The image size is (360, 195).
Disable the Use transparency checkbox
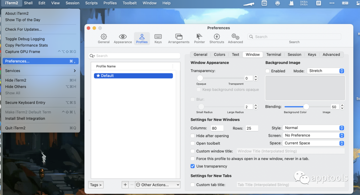pyautogui.click(x=193, y=166)
